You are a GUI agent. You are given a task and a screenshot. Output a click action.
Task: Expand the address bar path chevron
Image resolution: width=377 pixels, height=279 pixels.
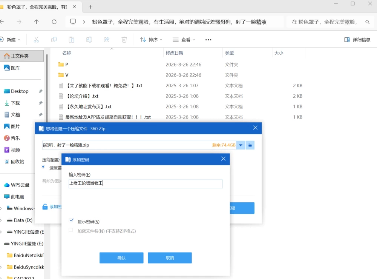point(84,22)
